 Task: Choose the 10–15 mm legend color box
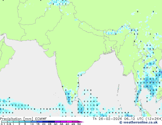point(34,122)
